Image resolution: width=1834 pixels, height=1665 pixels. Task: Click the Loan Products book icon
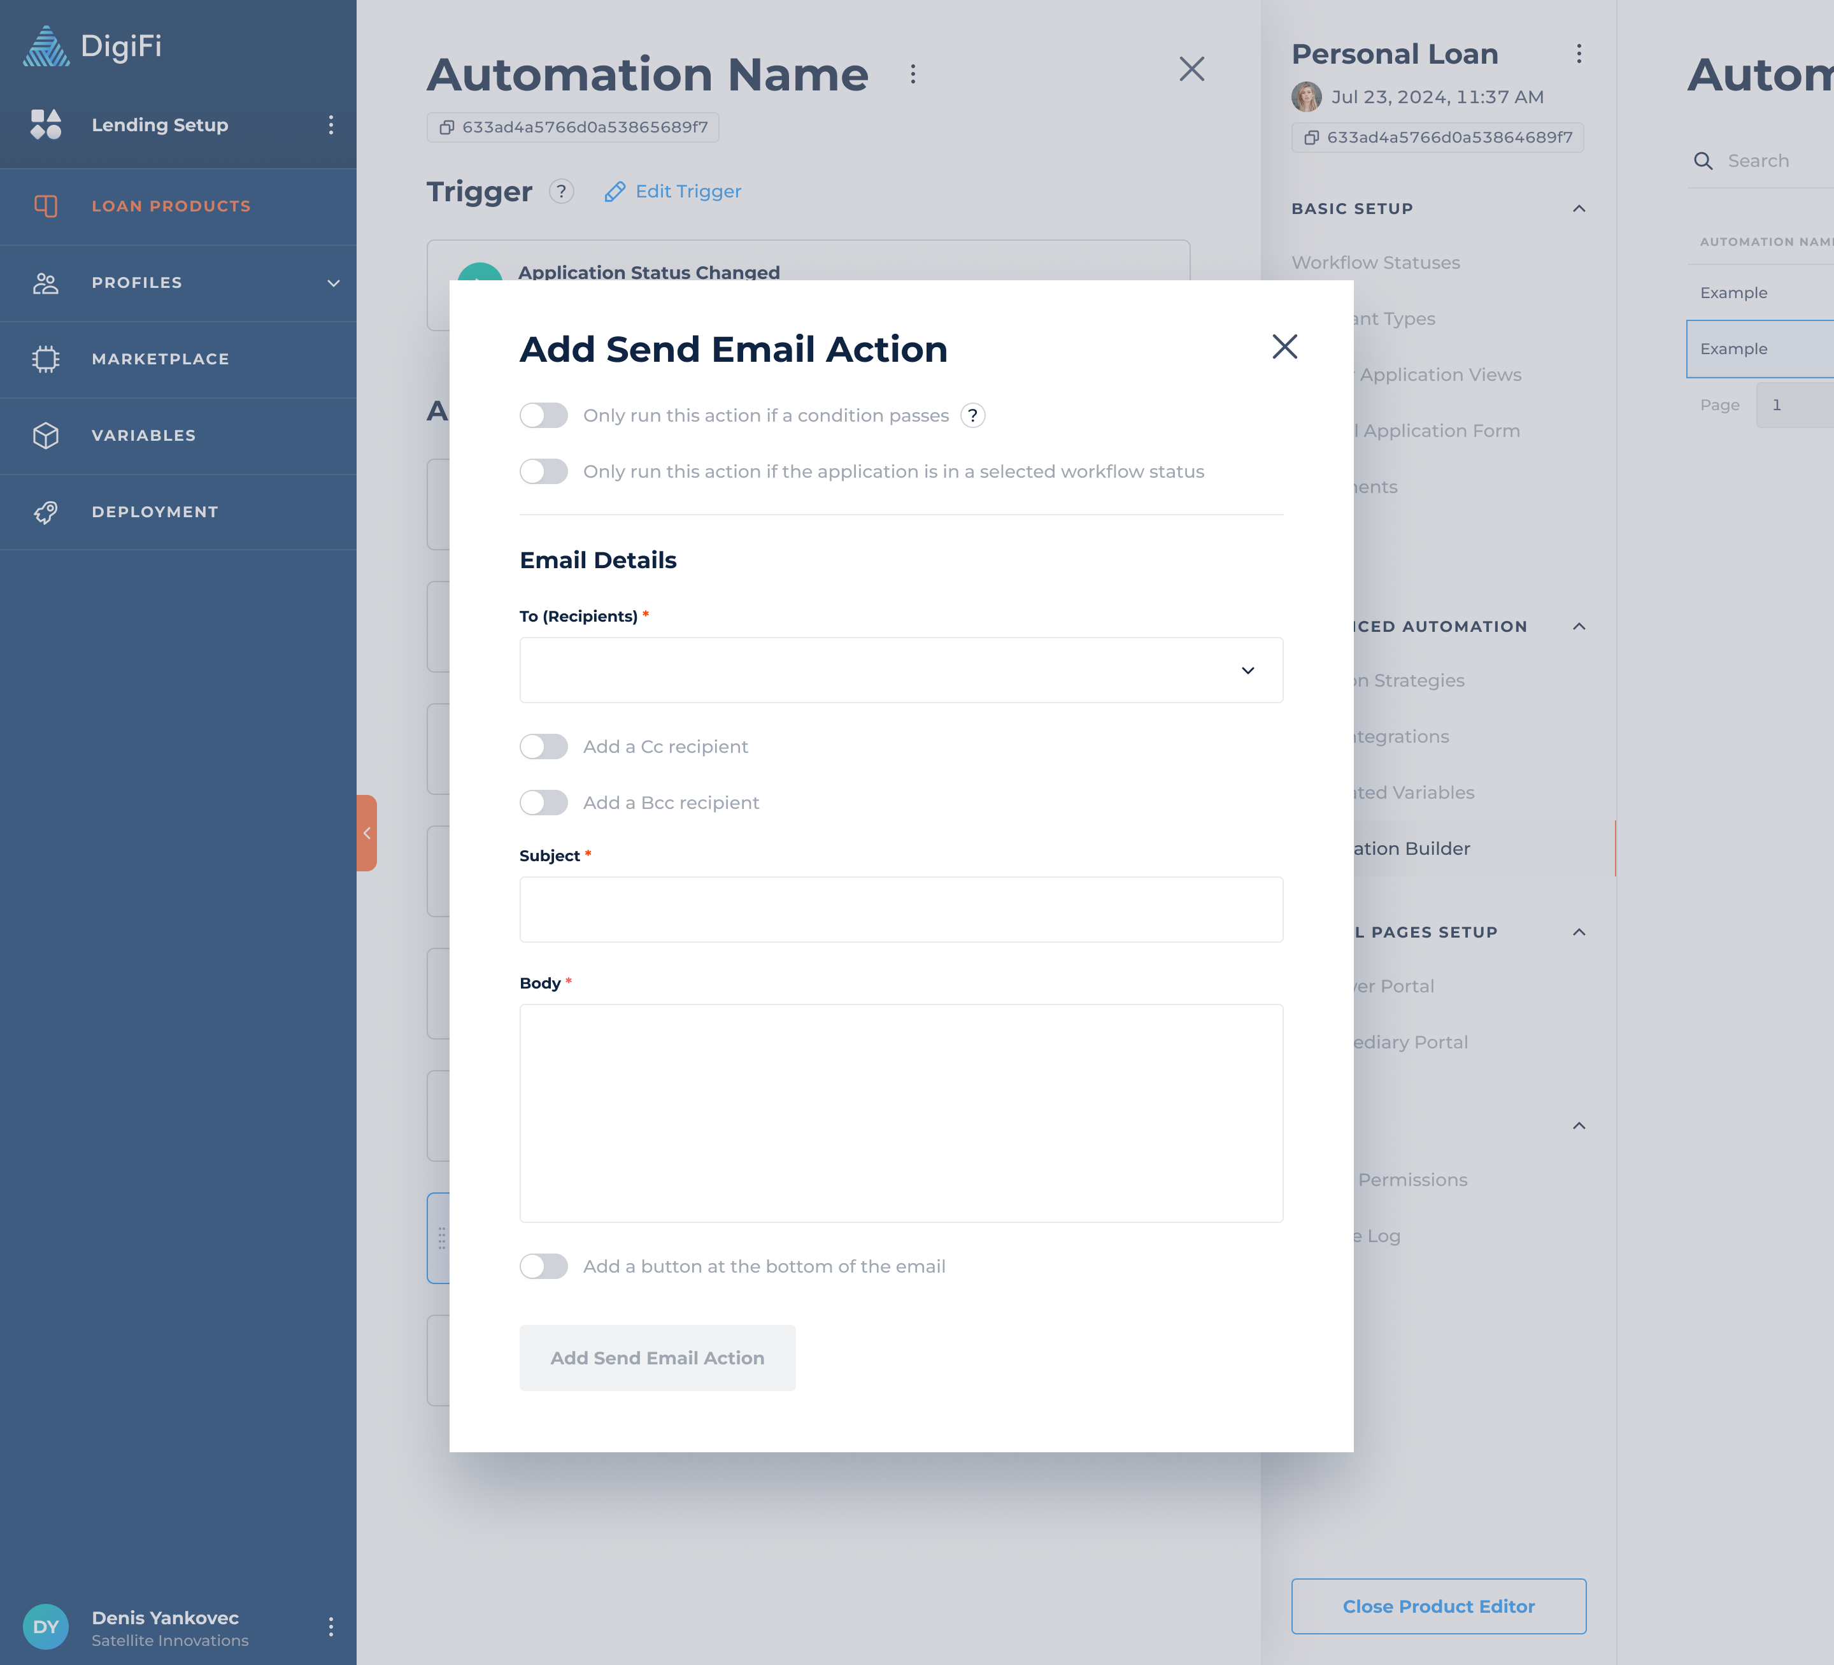(x=45, y=206)
